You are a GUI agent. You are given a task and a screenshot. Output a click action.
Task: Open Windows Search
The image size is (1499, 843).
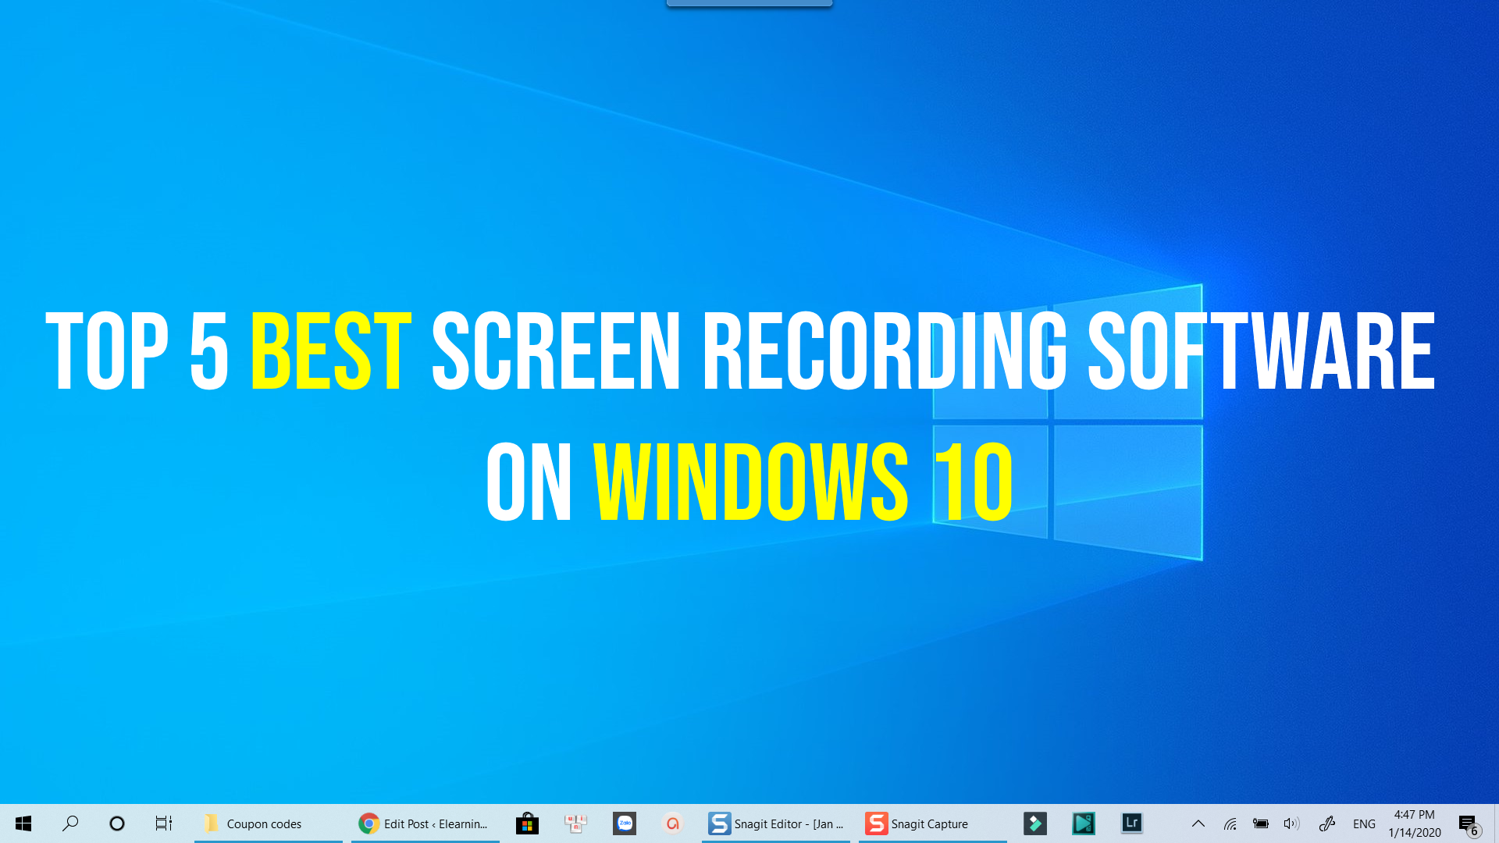pos(70,823)
